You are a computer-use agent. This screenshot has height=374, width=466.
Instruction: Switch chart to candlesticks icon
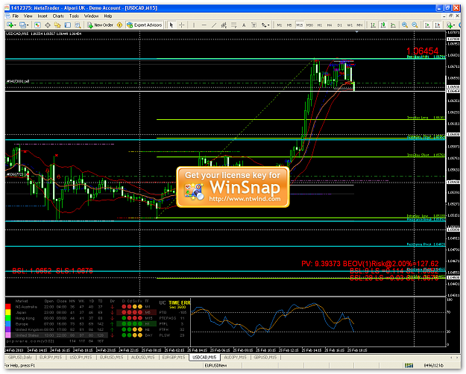click(x=383, y=25)
